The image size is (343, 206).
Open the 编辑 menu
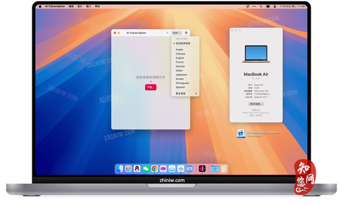(71, 6)
